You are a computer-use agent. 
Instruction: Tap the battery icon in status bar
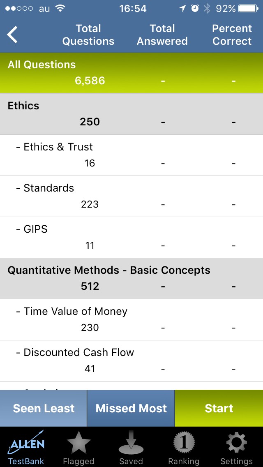[249, 8]
